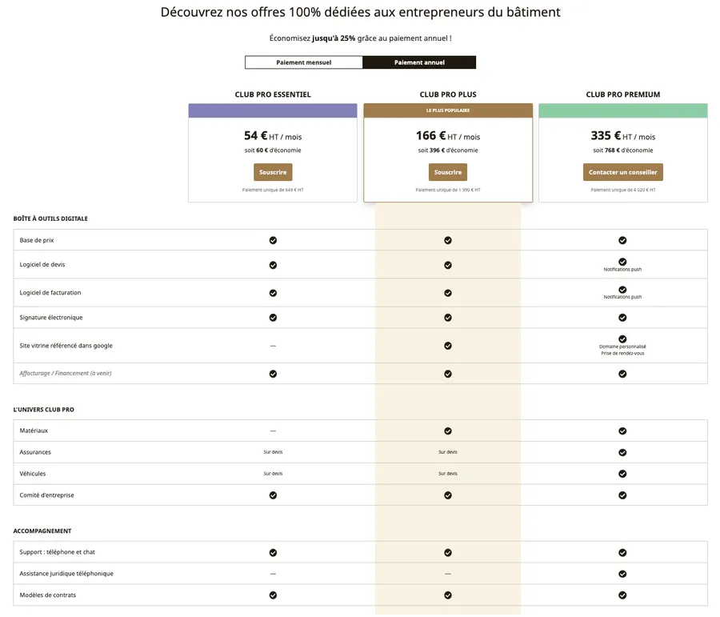The width and height of the screenshot is (720, 617).
Task: Click Signature électronique checkmark for Essentiel
Action: point(273,318)
